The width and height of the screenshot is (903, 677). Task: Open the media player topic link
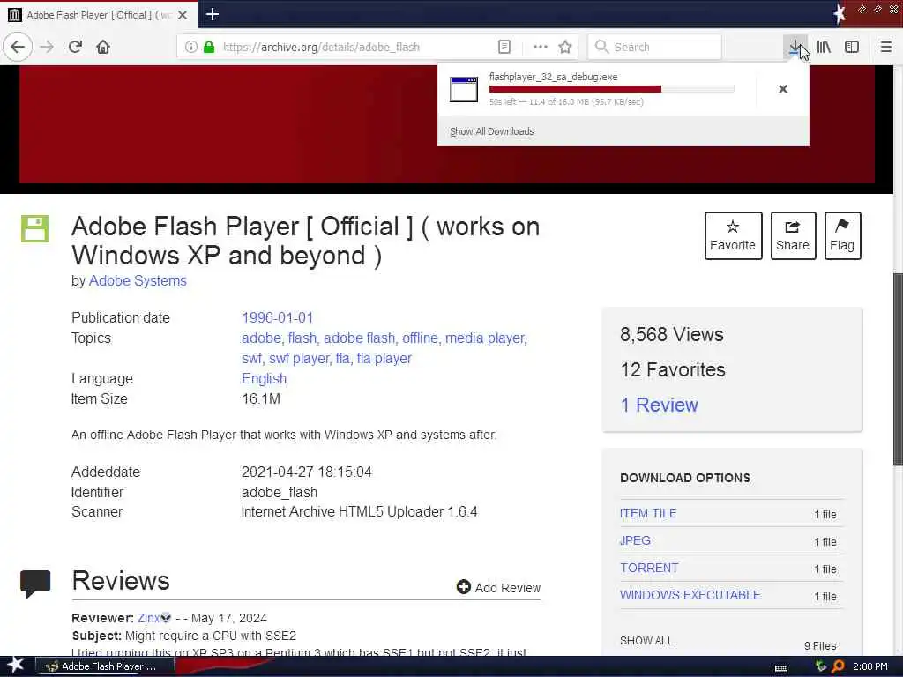coord(485,338)
